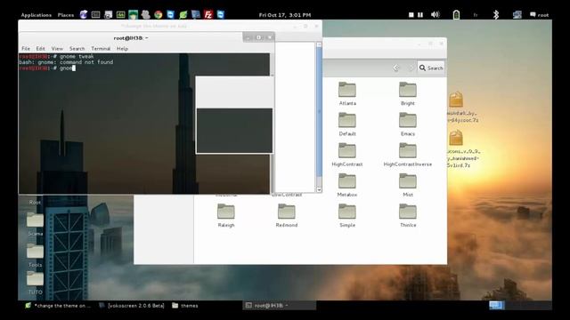Open the Bright theme folder
The image size is (570, 320).
(x=408, y=93)
